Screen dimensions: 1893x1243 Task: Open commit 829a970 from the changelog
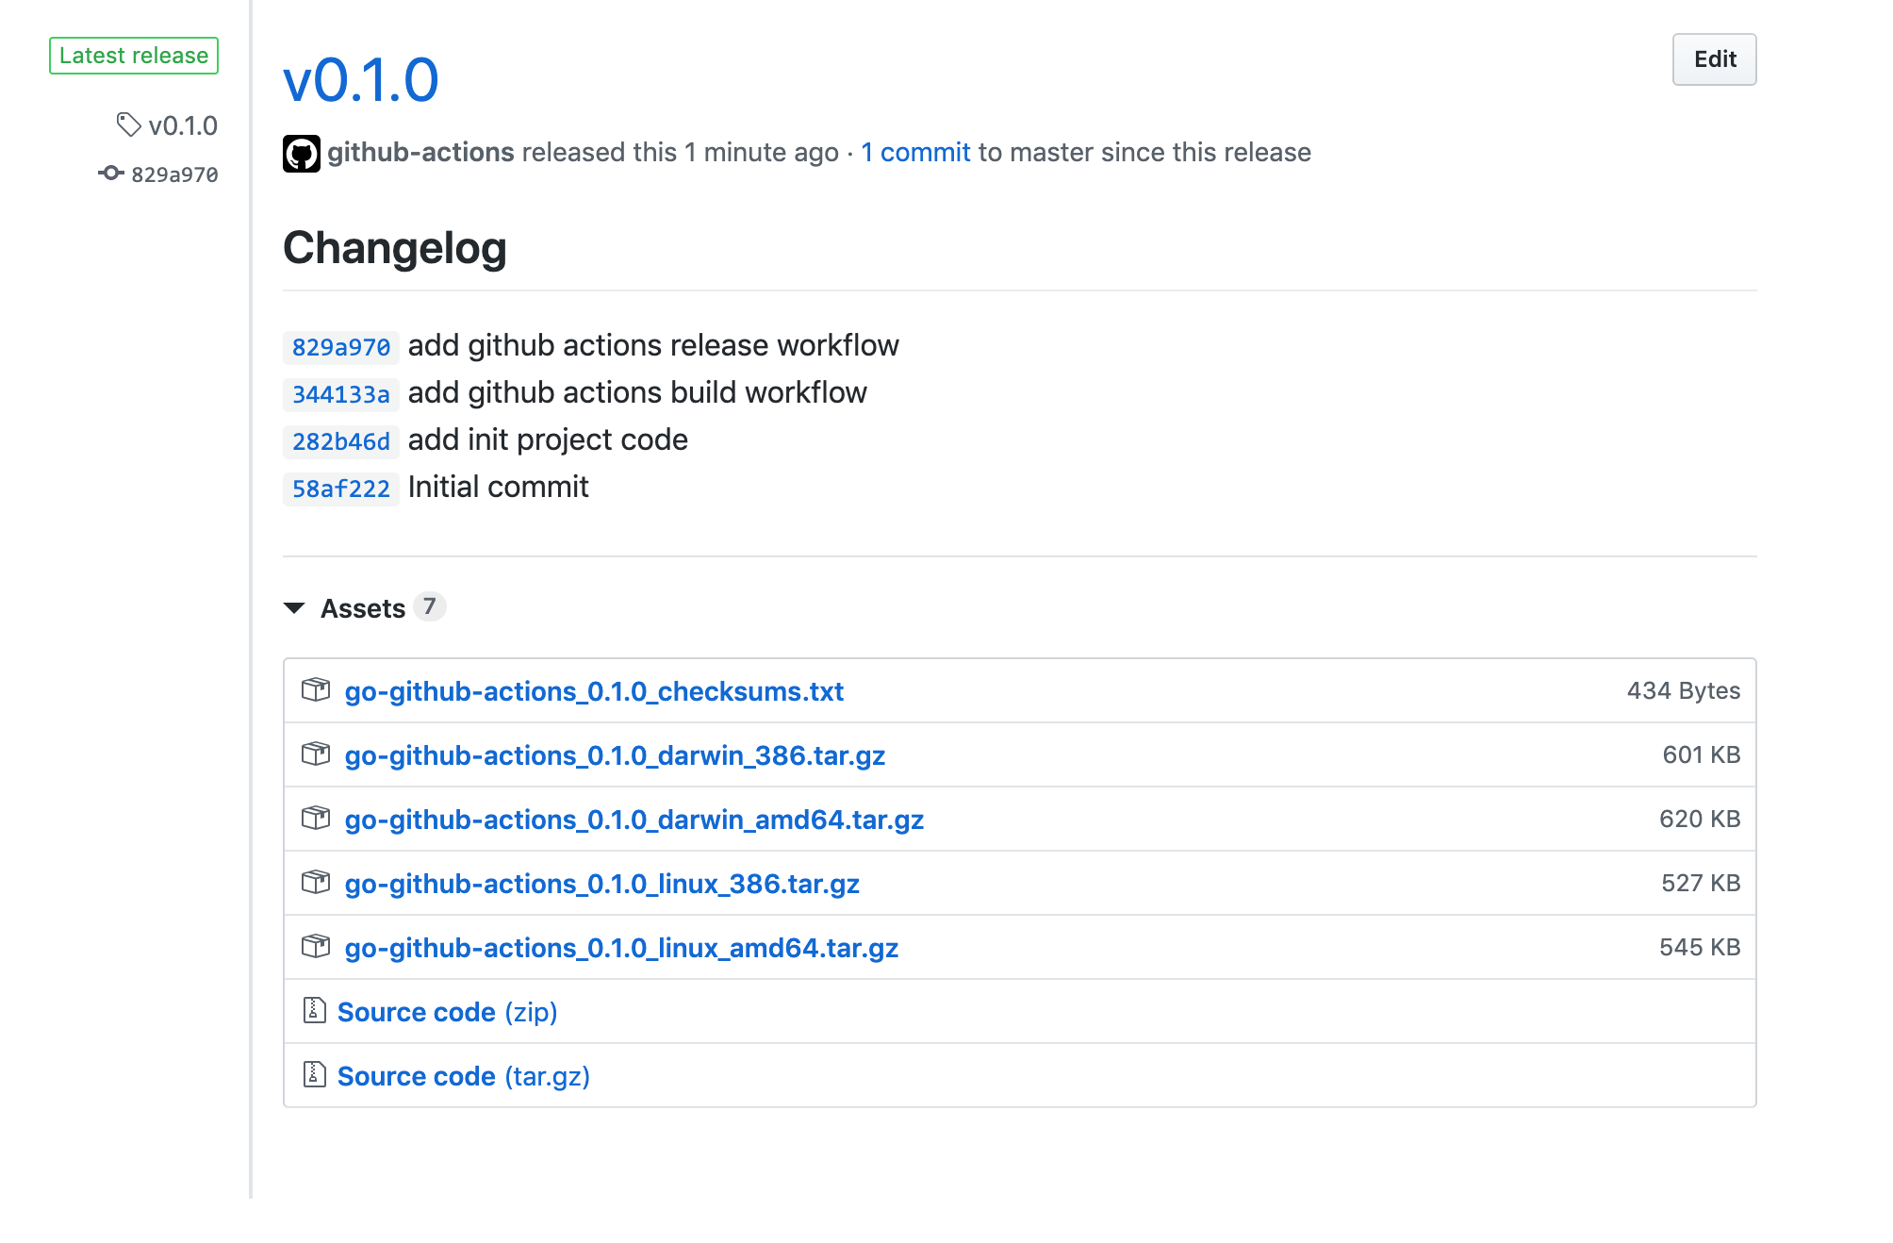pyautogui.click(x=339, y=346)
